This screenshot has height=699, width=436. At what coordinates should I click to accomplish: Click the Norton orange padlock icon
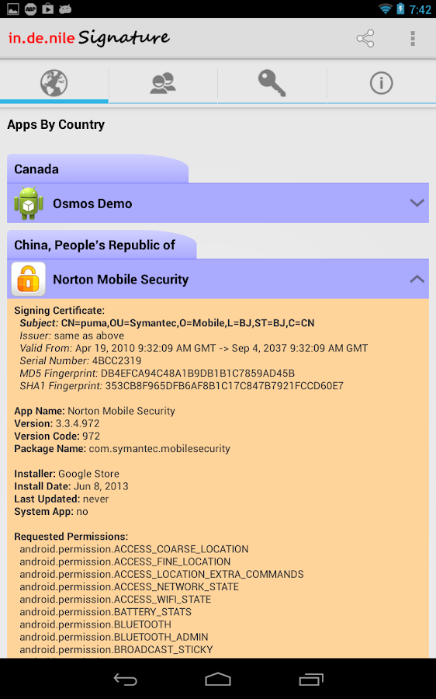pyautogui.click(x=29, y=279)
